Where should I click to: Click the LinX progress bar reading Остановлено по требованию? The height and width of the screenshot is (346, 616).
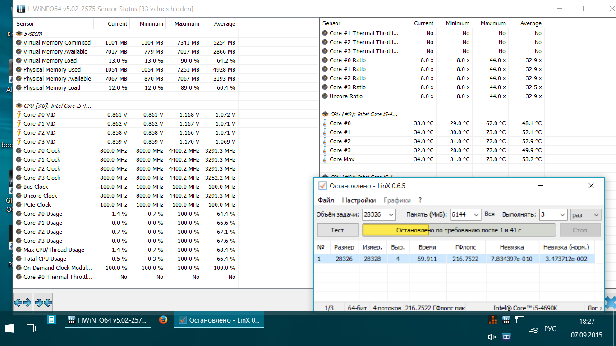459,230
